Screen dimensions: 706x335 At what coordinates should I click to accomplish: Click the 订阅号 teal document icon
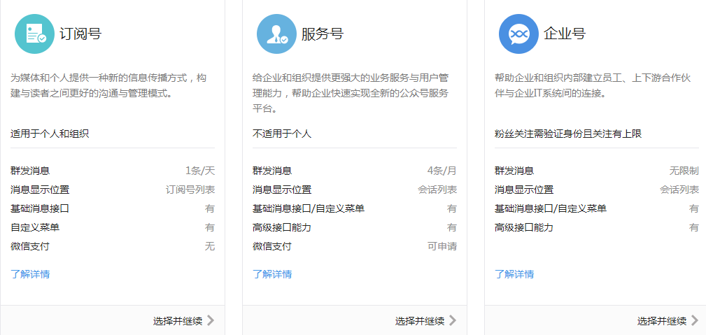point(35,34)
